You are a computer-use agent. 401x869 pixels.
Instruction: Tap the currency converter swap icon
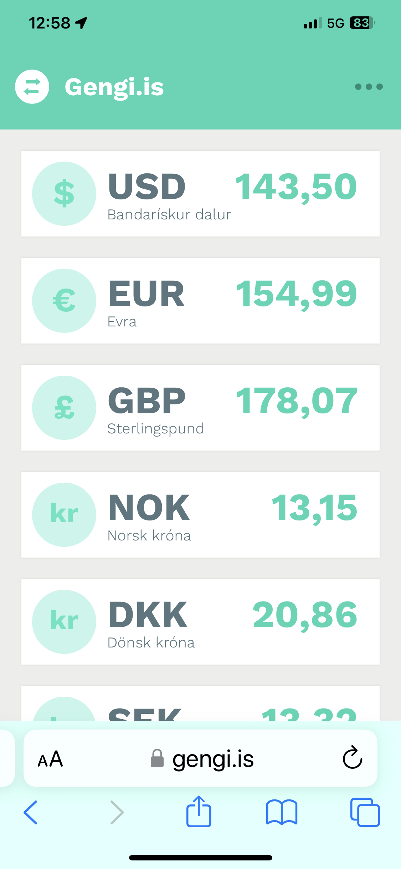point(32,87)
